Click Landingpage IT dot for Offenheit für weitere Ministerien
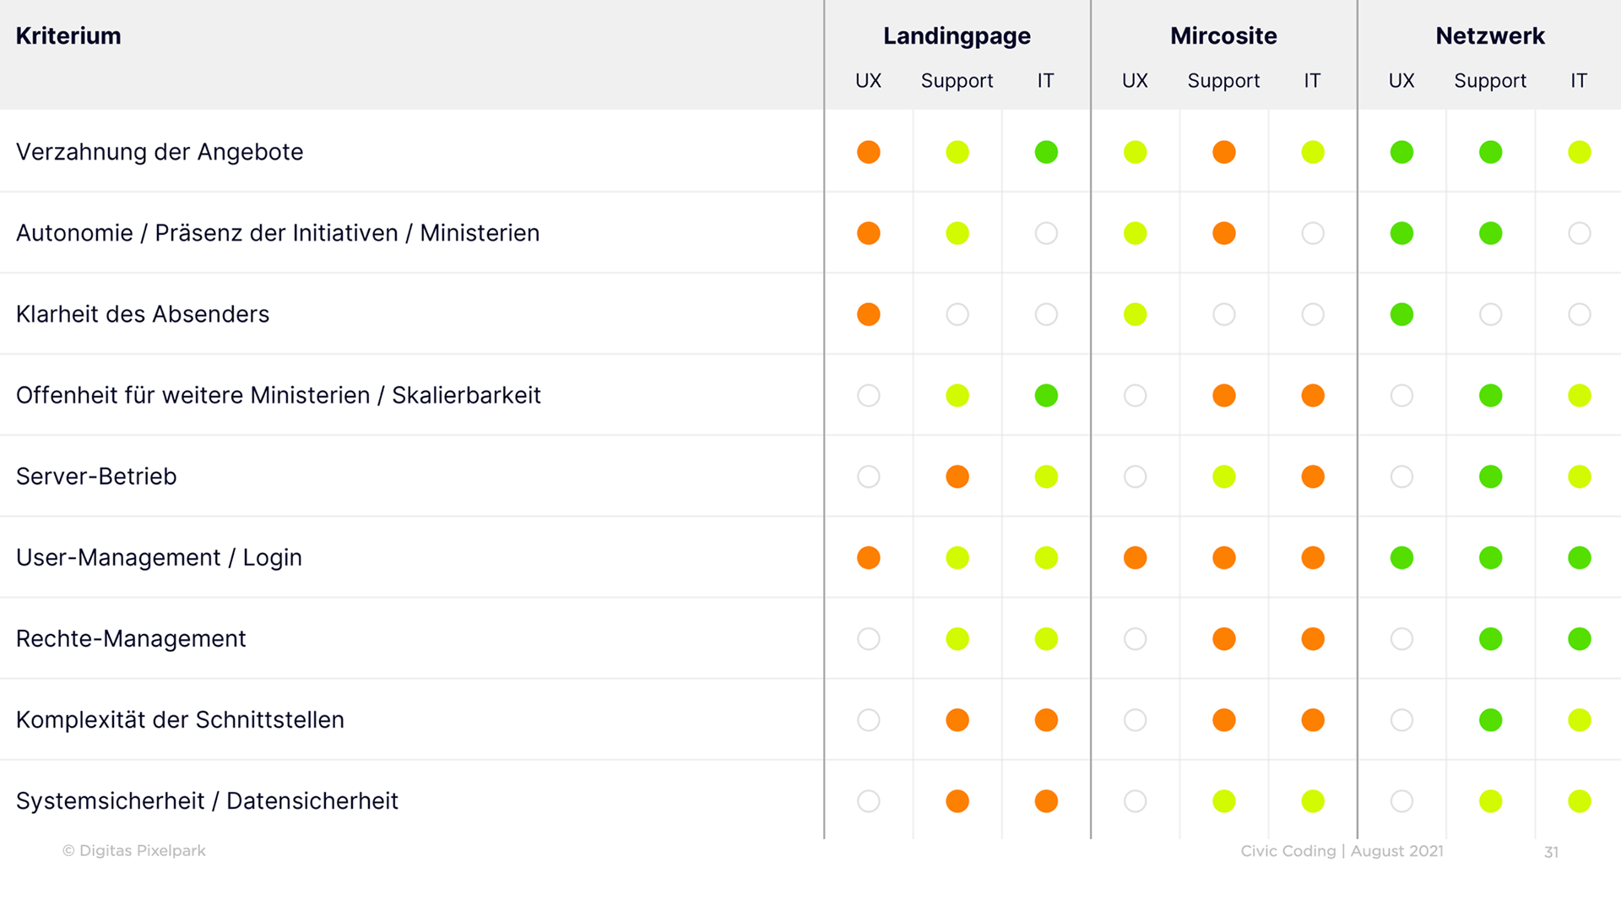 point(1046,395)
